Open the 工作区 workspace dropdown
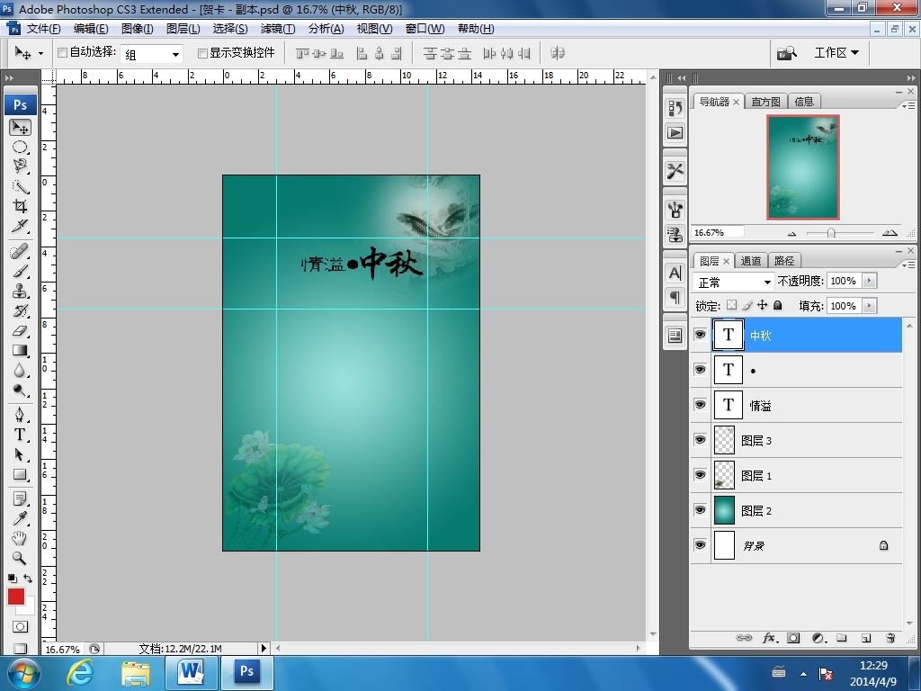Image resolution: width=921 pixels, height=691 pixels. [836, 53]
